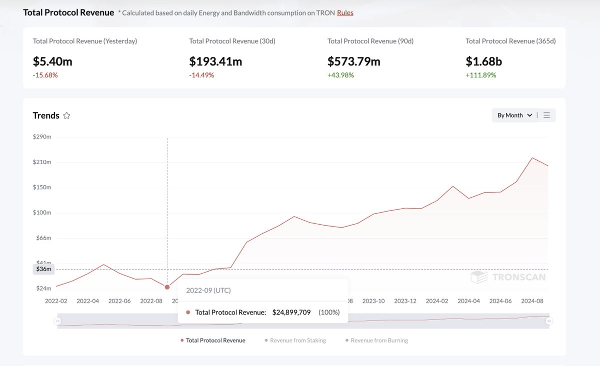Open the hamburger chart options icon
This screenshot has height=366, width=600.
[x=546, y=115]
